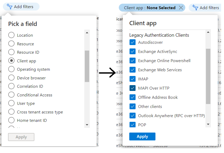
Task: Remove the Client app filter via its X icon
Action: 181,8
